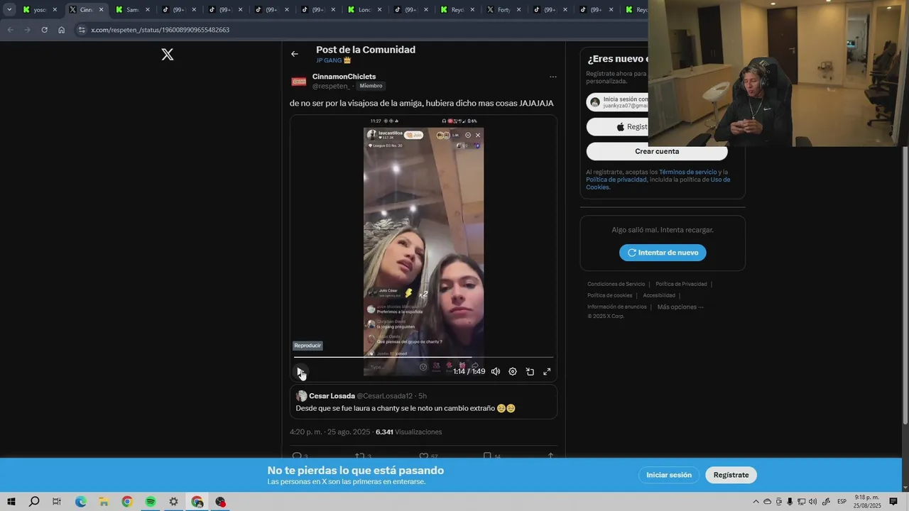The image size is (909, 511).
Task: Launch Microsoft Edge from taskbar
Action: pyautogui.click(x=80, y=502)
